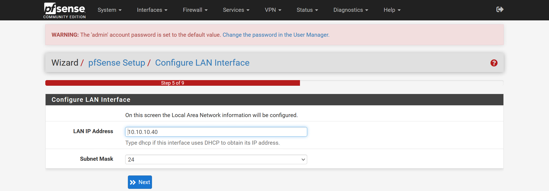Open the red help question mark icon
The image size is (549, 191).
pyautogui.click(x=494, y=63)
